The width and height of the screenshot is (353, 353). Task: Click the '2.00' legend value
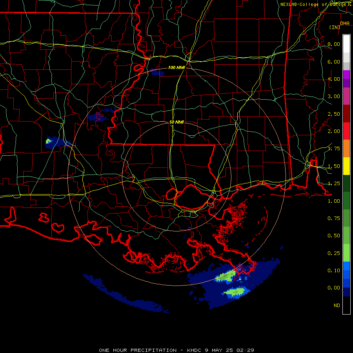334,131
